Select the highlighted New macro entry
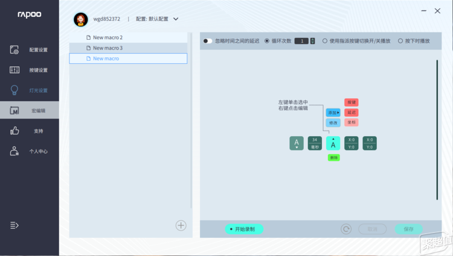The height and width of the screenshot is (256, 453). tap(128, 58)
